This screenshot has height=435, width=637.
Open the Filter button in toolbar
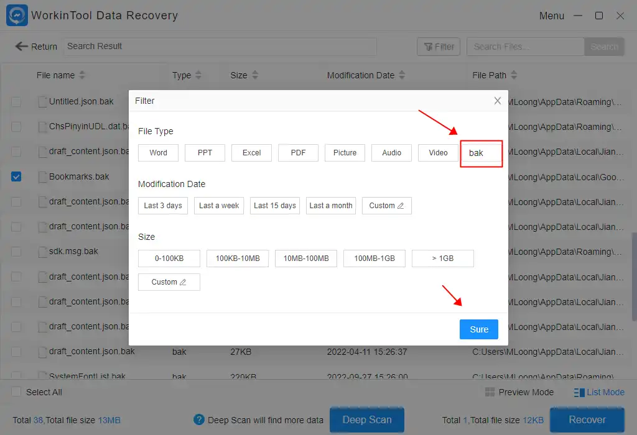[x=439, y=47]
